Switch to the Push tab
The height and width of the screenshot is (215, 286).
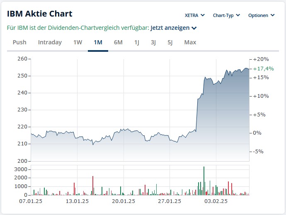click(x=19, y=42)
